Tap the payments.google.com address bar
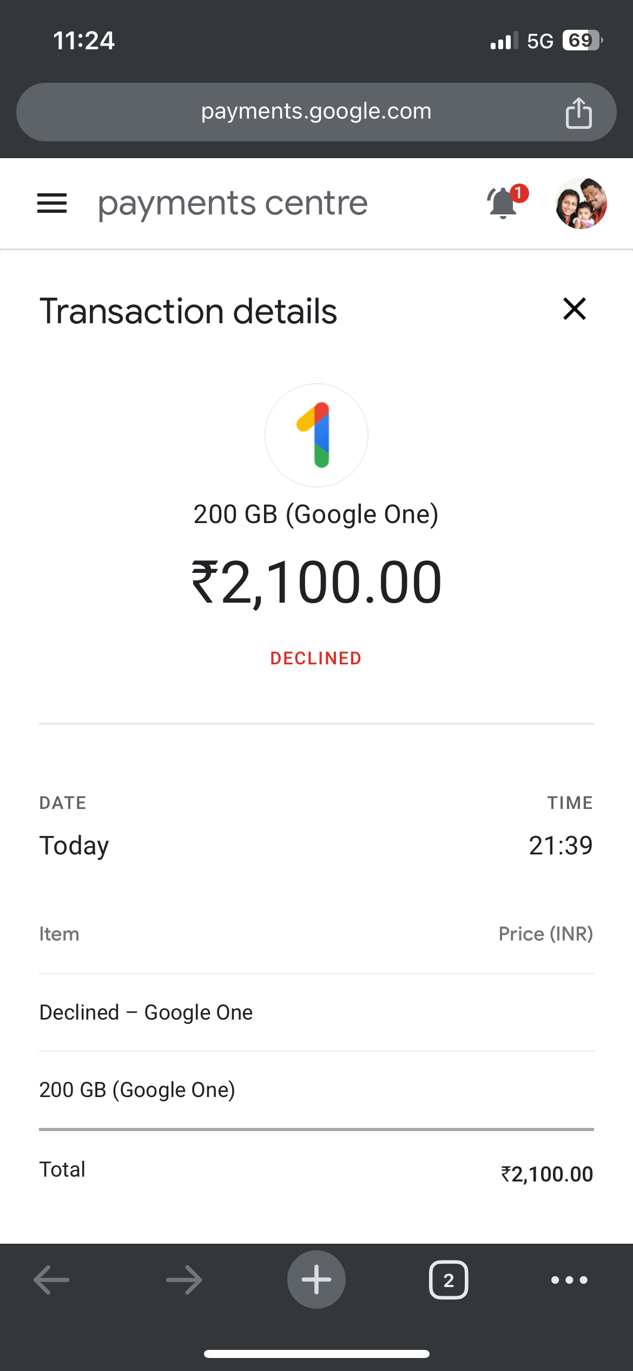This screenshot has height=1371, width=633. pyautogui.click(x=316, y=112)
